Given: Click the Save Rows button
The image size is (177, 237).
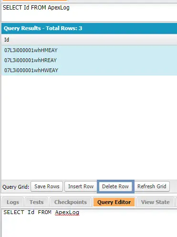Looking at the screenshot, I should coord(47,186).
